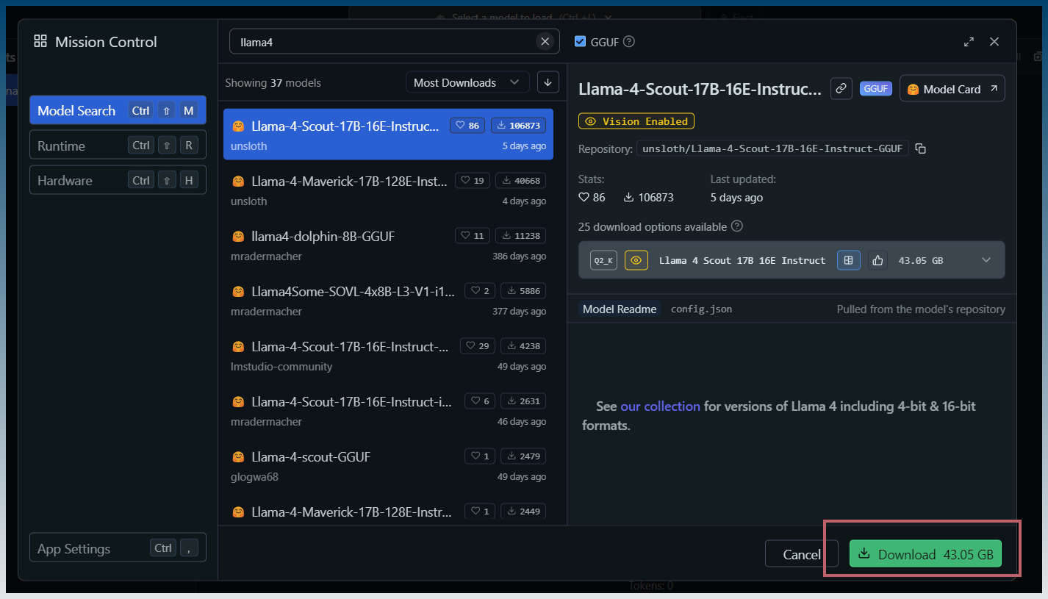Click downloads badge 106873 on selected model
Image resolution: width=1048 pixels, height=599 pixels.
click(x=518, y=126)
